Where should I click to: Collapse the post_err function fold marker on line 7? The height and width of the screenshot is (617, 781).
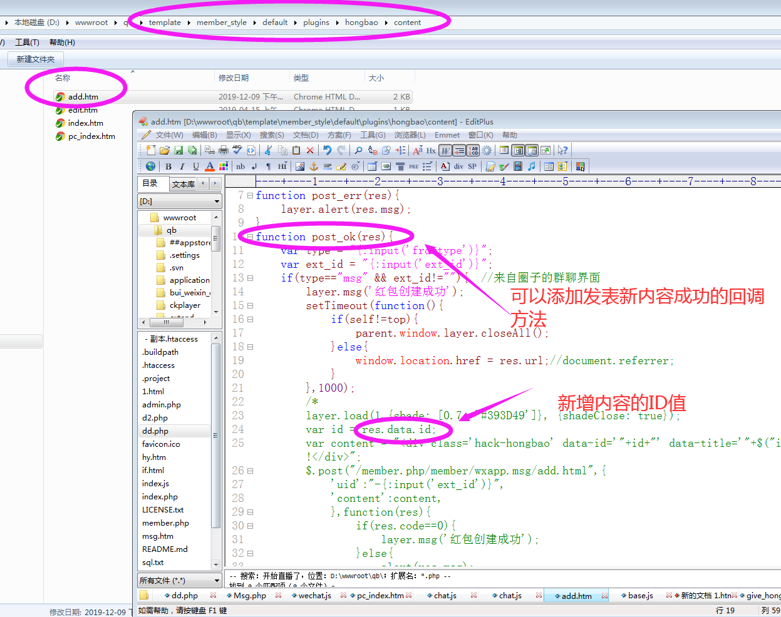click(250, 195)
